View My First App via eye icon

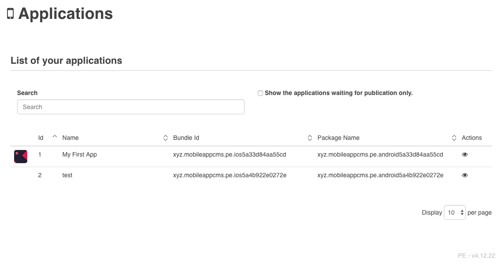point(464,155)
